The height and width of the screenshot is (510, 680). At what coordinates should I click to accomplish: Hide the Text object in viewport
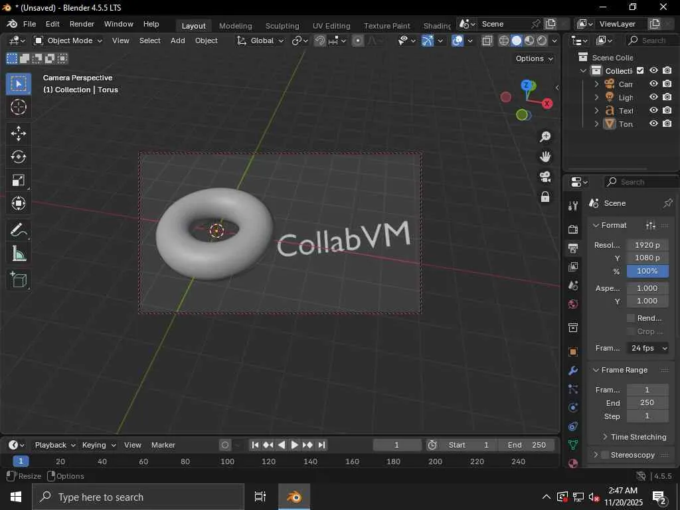point(653,110)
